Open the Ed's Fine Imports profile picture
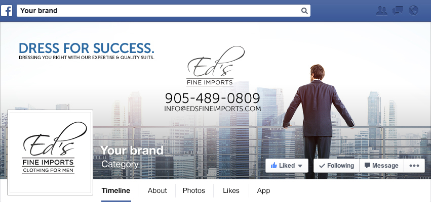This screenshot has height=202, width=431. click(x=50, y=153)
